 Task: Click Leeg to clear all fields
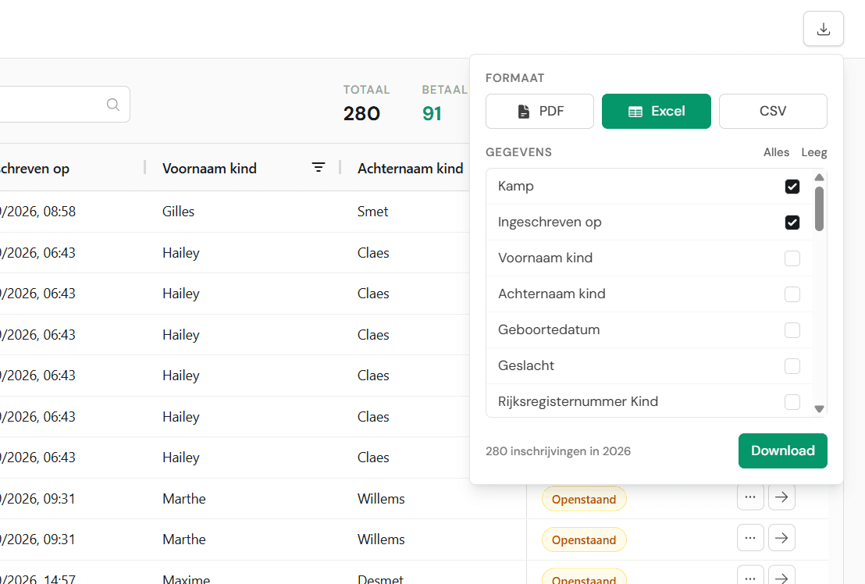pos(813,152)
